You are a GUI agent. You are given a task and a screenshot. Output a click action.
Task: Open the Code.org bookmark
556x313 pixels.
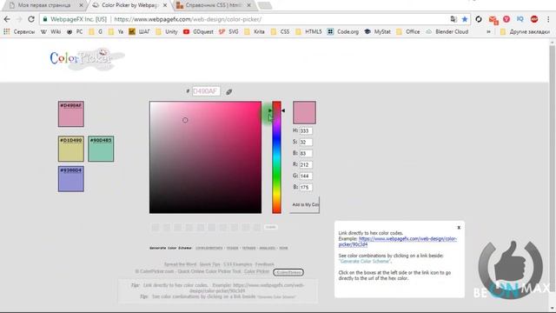(x=343, y=31)
